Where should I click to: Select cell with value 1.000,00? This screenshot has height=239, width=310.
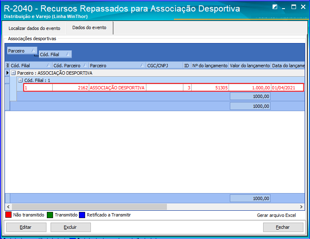[250, 88]
